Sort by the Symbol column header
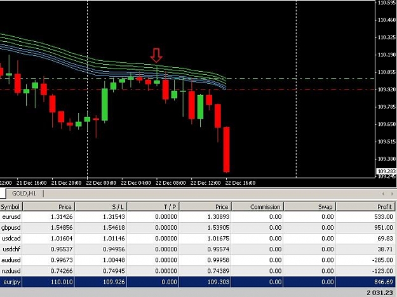The height and width of the screenshot is (297, 397). tap(11, 207)
